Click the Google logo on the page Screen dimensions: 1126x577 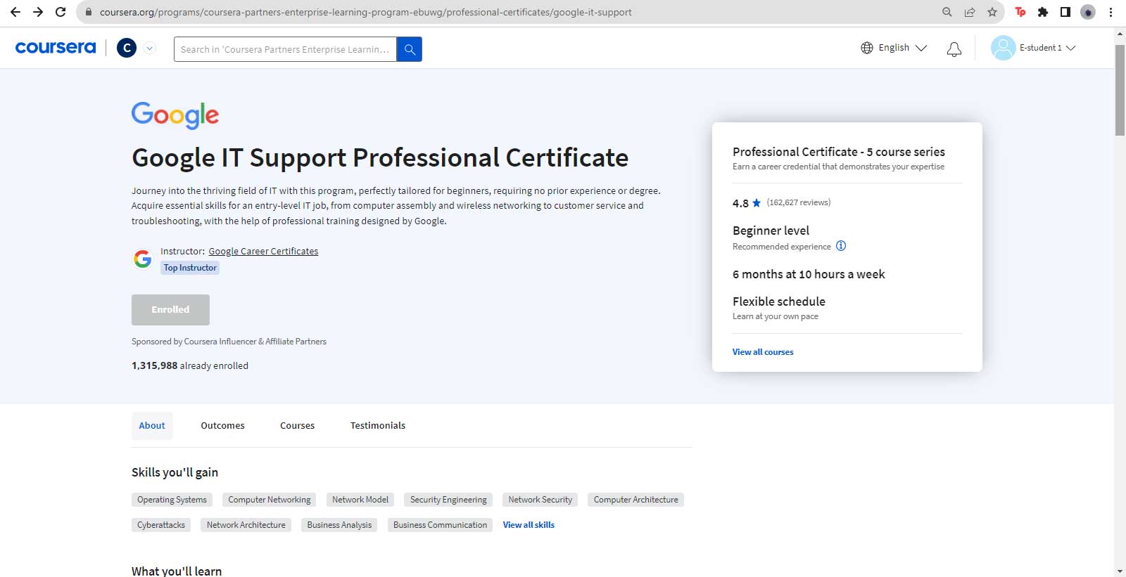coord(175,115)
